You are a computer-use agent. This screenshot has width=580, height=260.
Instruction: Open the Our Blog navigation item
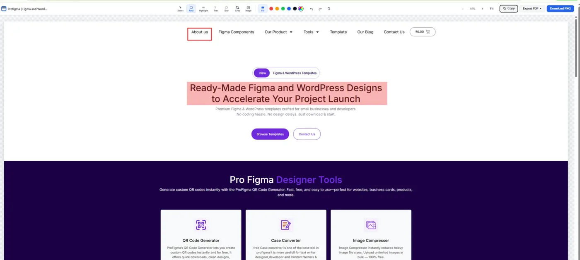(365, 32)
